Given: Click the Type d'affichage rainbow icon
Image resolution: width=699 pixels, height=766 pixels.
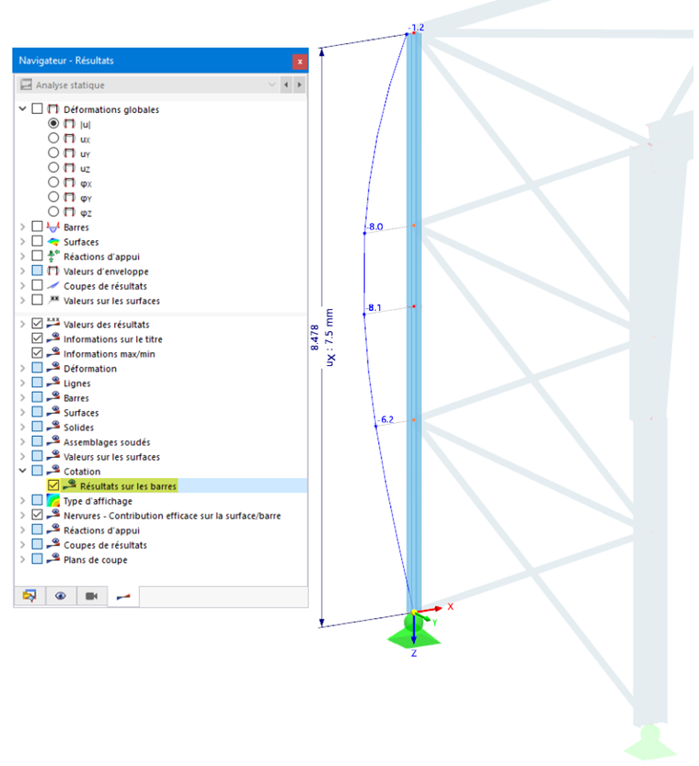Looking at the screenshot, I should [53, 500].
